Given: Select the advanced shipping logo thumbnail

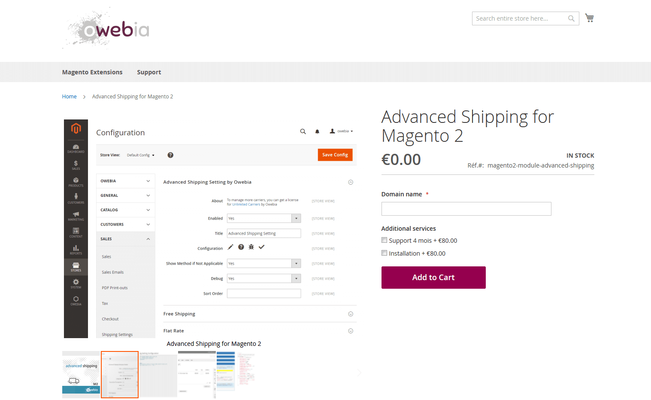Looking at the screenshot, I should coord(81,375).
